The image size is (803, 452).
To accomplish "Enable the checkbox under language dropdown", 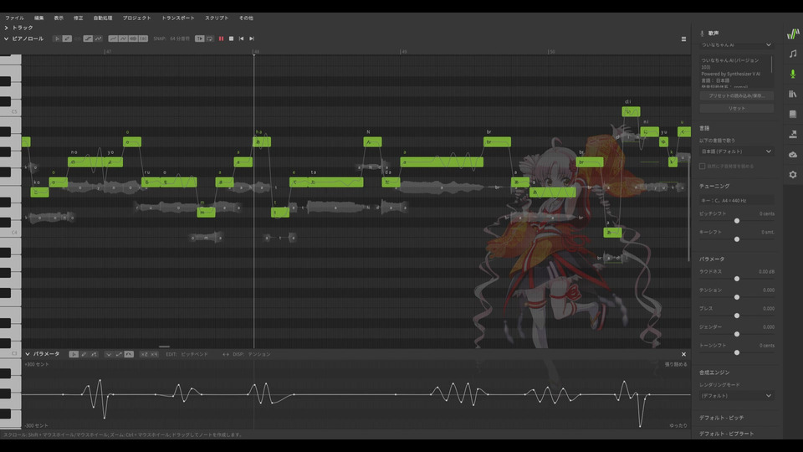I will coord(702,166).
